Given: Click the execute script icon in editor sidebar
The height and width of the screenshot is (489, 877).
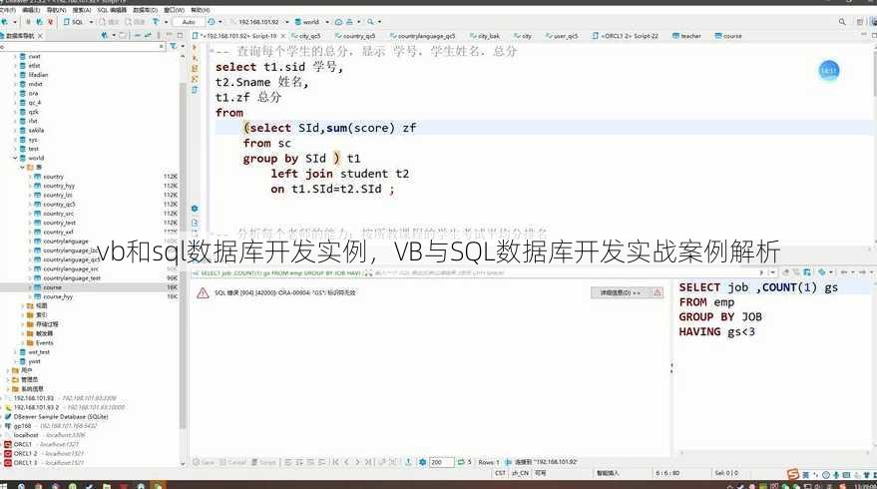Looking at the screenshot, I should coord(195,68).
